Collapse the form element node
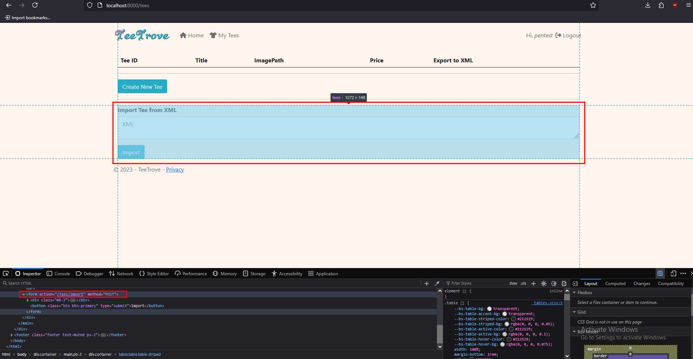 point(24,294)
